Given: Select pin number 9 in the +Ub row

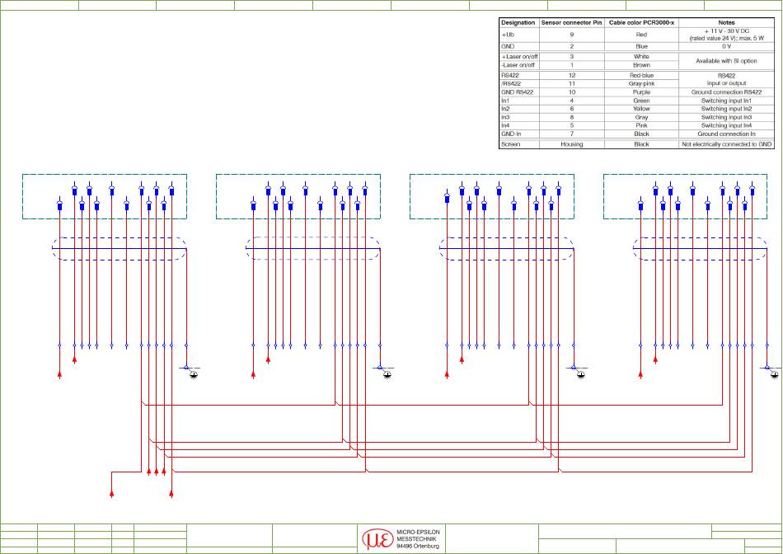Looking at the screenshot, I should [572, 35].
